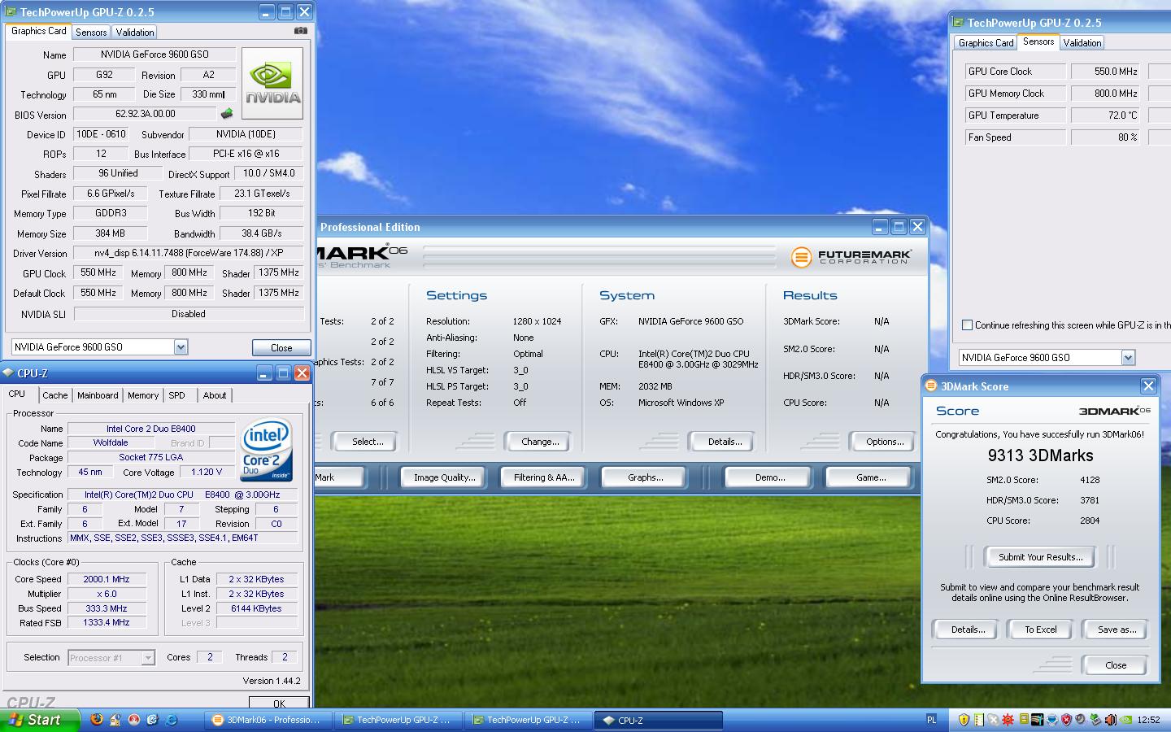Open the Validation tab in the right GPU-Z window

click(x=1082, y=43)
